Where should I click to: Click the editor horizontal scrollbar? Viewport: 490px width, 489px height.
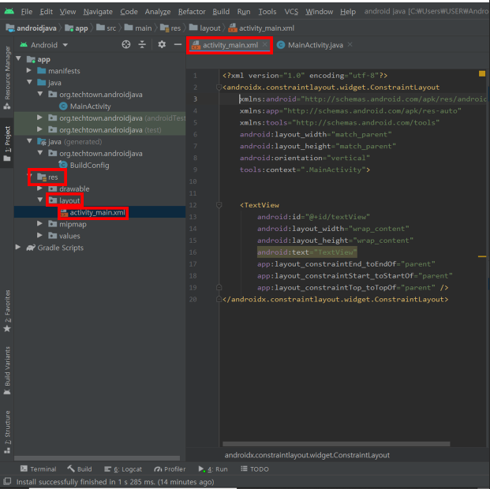[336, 444]
